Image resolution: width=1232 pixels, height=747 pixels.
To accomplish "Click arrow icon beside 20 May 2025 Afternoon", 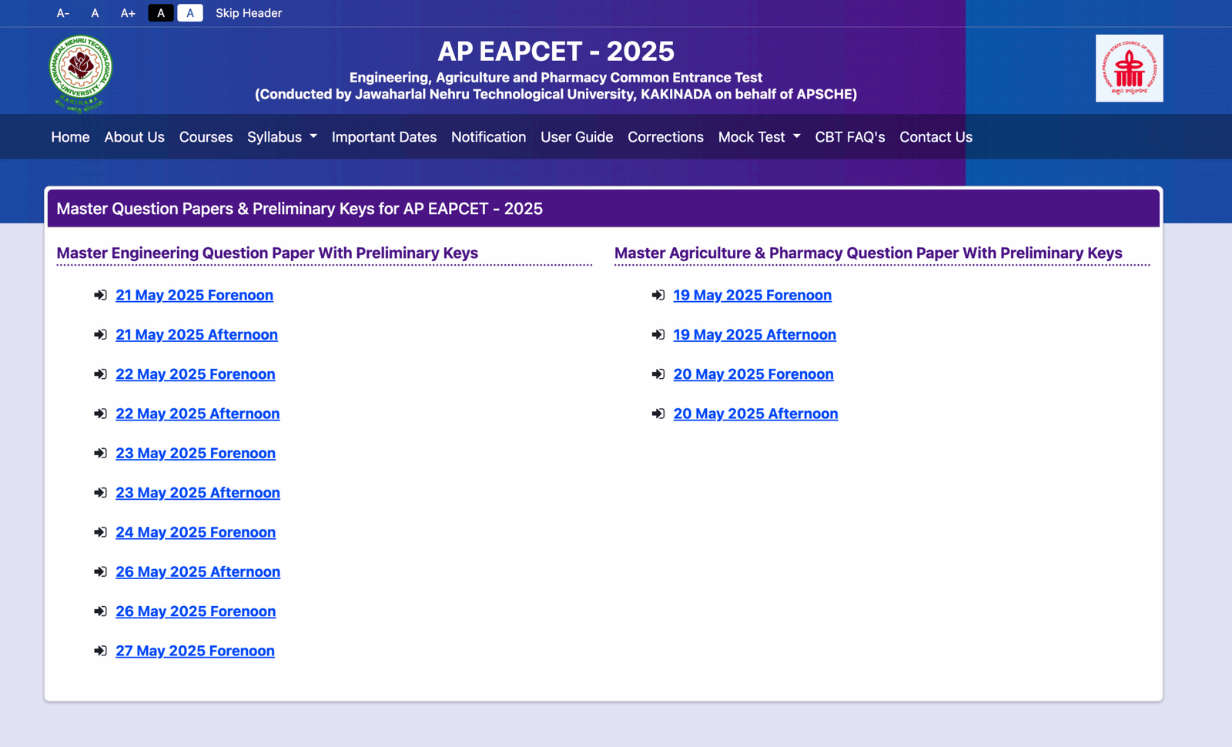I will (x=658, y=414).
